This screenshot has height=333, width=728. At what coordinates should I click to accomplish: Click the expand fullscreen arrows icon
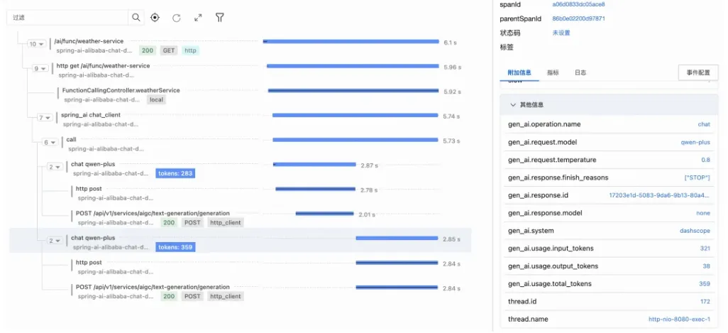[198, 18]
